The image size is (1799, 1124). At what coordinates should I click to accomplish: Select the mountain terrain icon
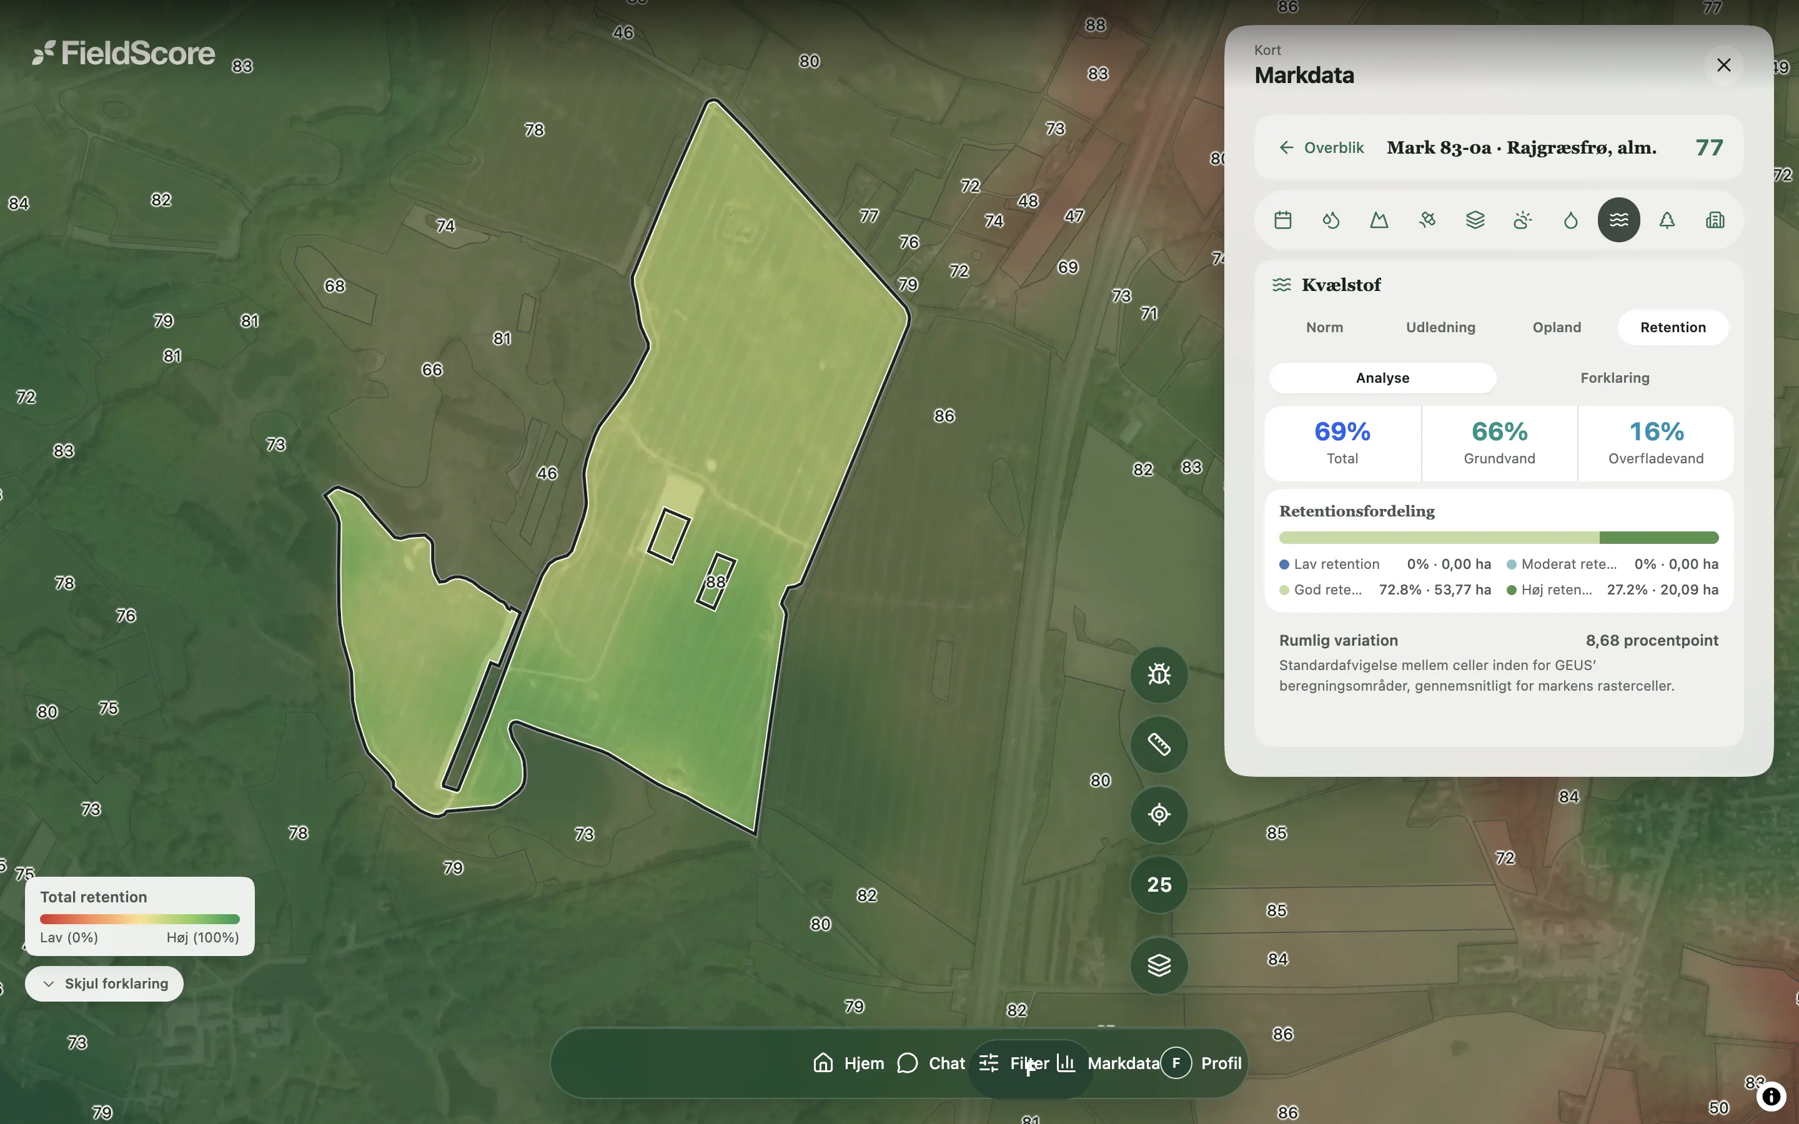[1379, 220]
